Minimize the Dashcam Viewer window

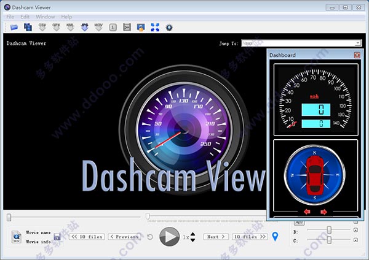332,7
